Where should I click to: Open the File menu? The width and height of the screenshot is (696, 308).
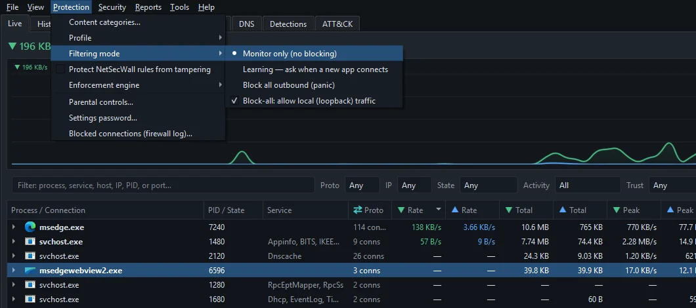point(12,7)
